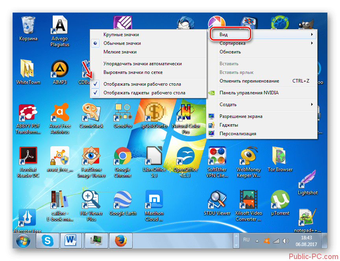Open the Windows Start button

pos(23,241)
